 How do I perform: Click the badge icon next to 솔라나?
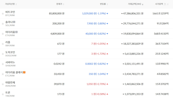pos(14,22)
